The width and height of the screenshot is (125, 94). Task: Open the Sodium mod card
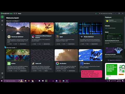pos(18,61)
